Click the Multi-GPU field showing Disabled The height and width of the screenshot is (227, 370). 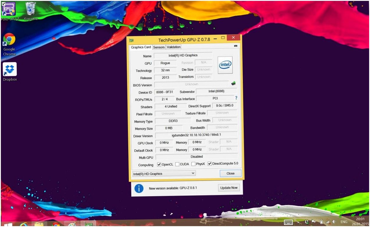tap(196, 157)
